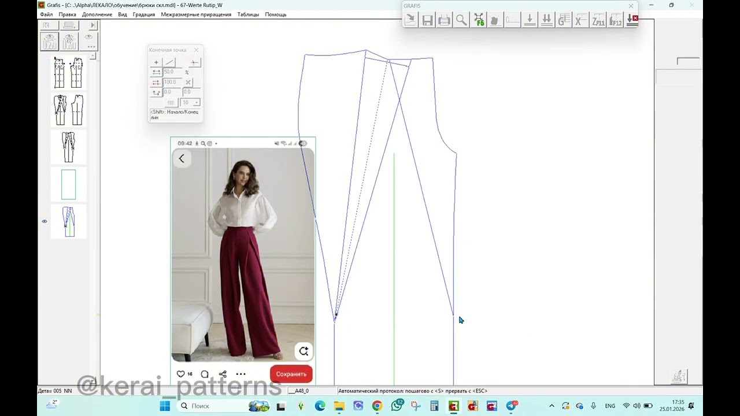Click the heart like icon under photo

coord(180,374)
